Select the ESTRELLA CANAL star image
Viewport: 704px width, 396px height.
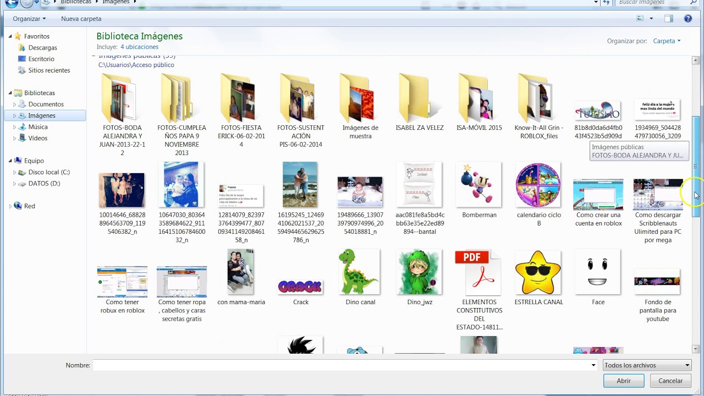point(539,277)
